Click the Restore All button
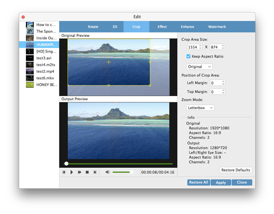274x214 pixels. pyautogui.click(x=199, y=182)
